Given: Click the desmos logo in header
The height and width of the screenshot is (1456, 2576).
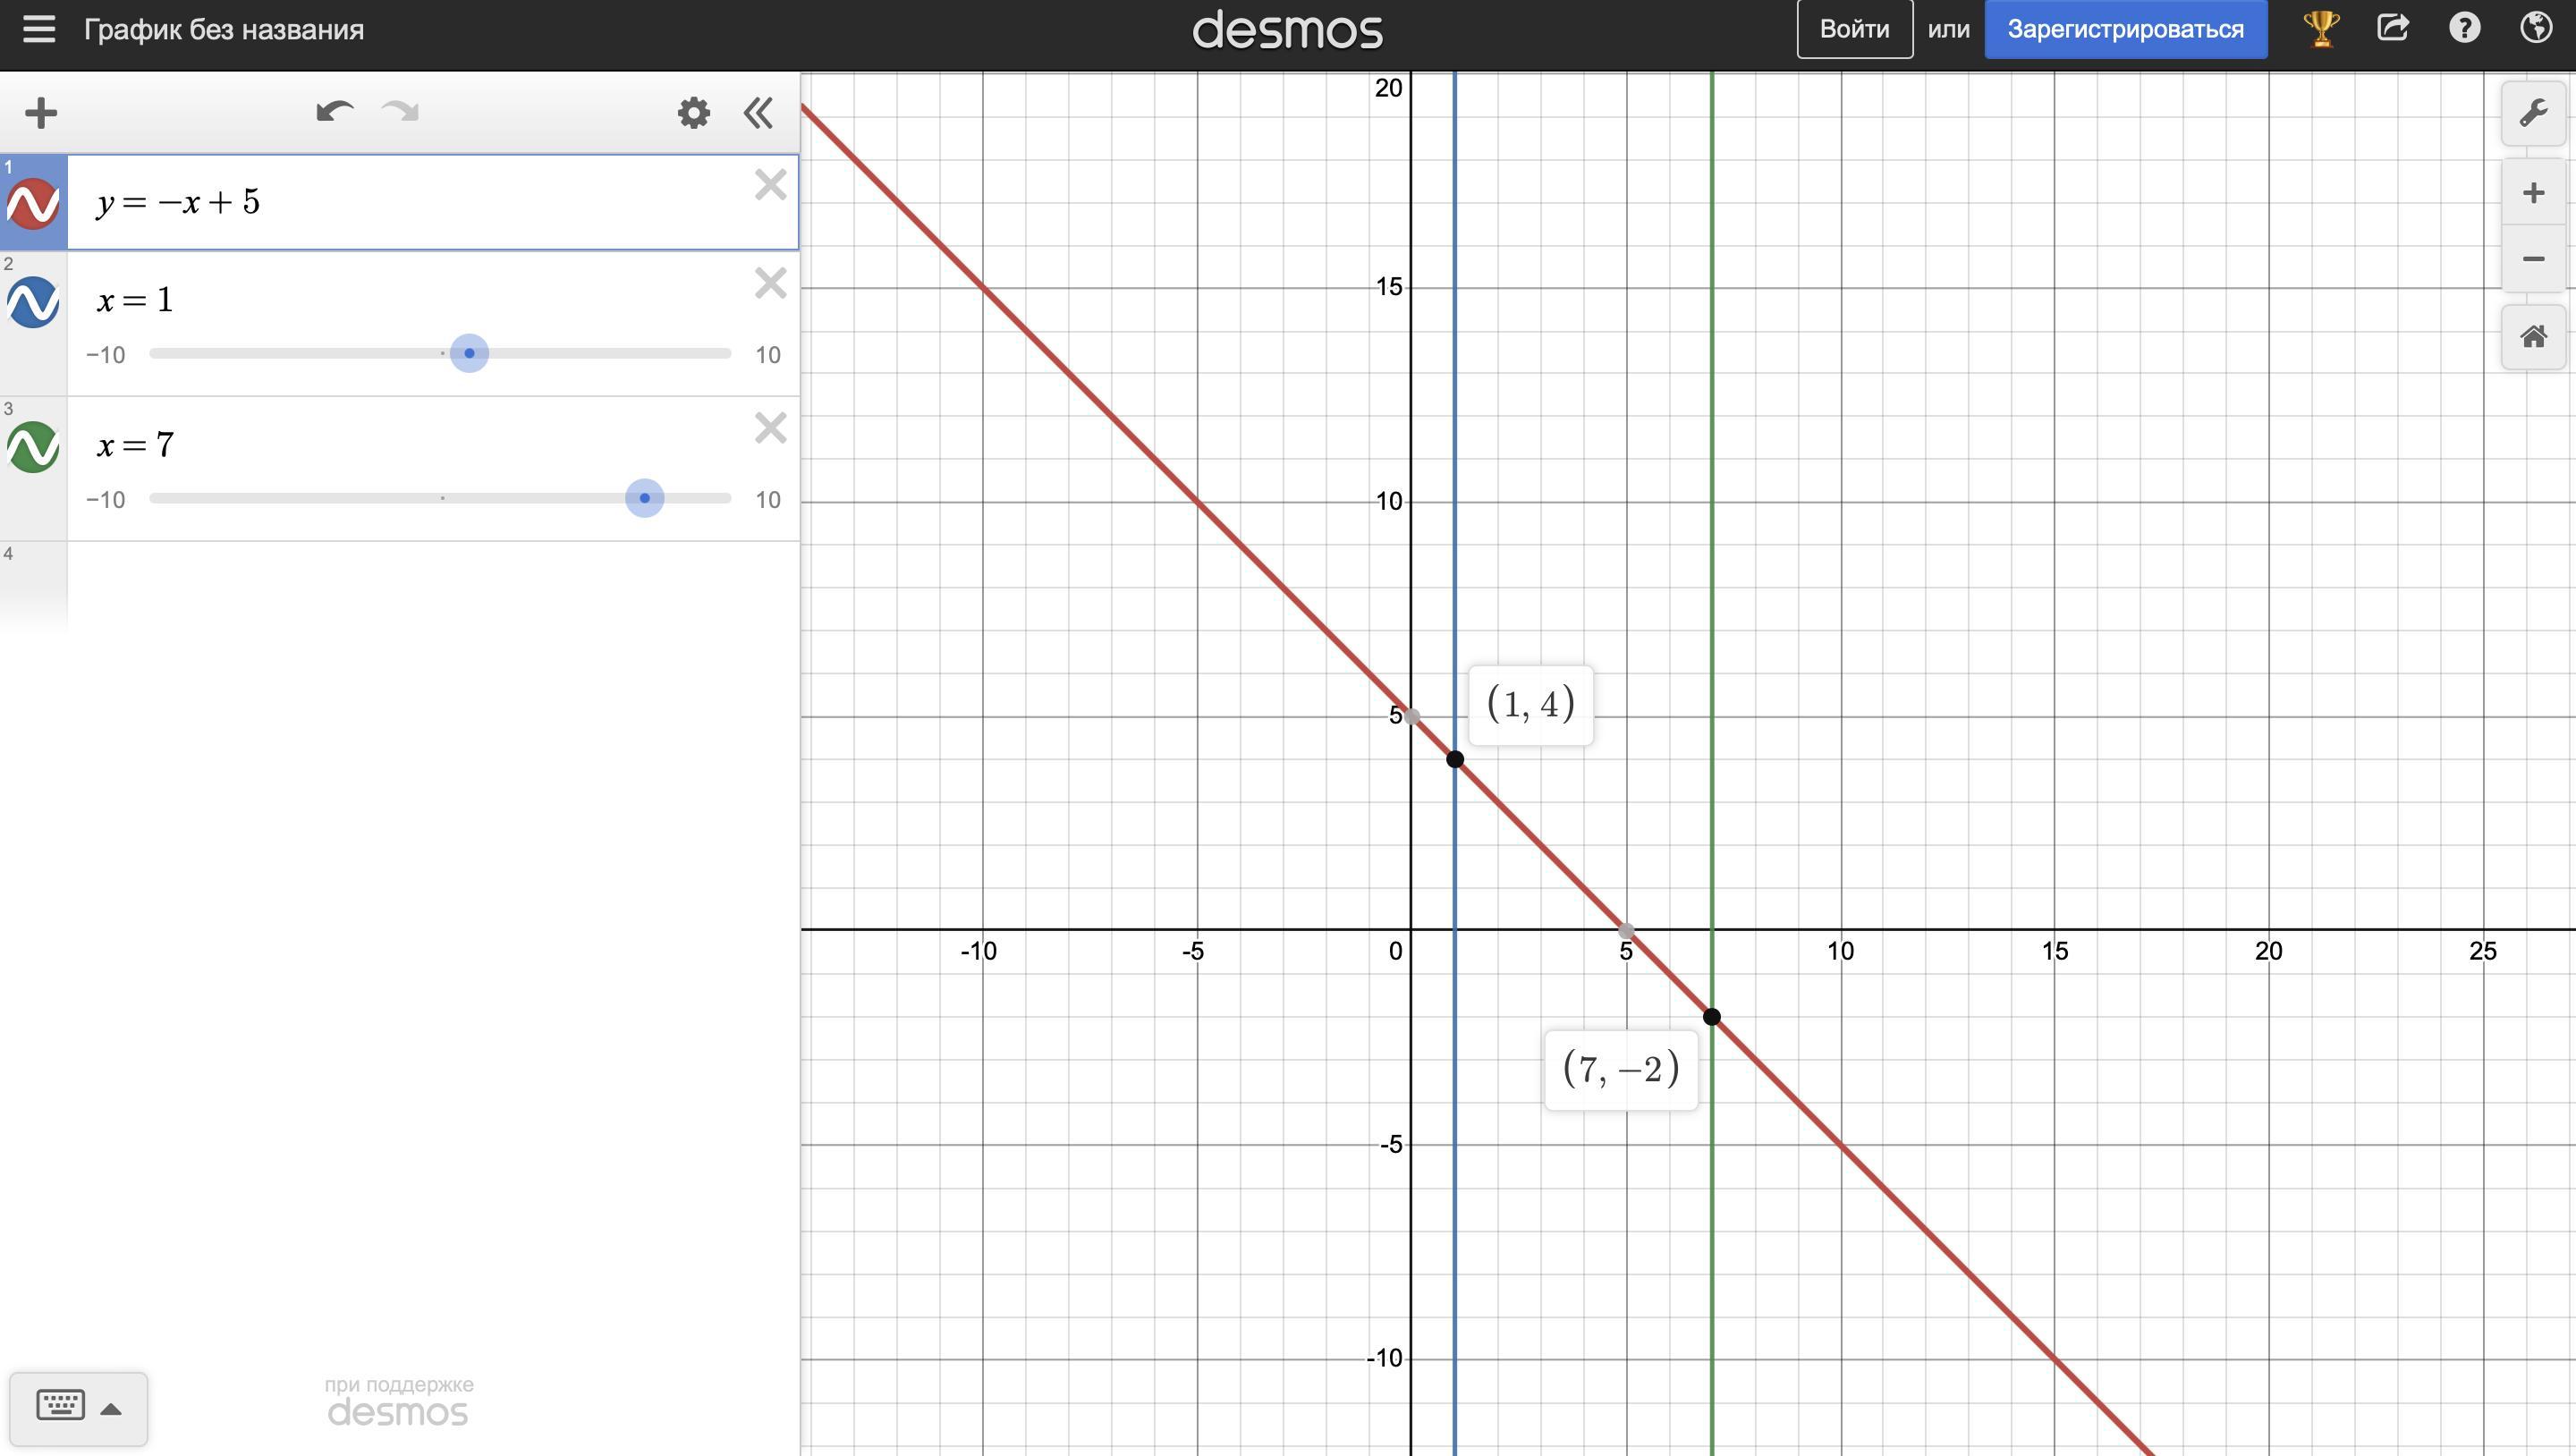Looking at the screenshot, I should pos(1287,30).
